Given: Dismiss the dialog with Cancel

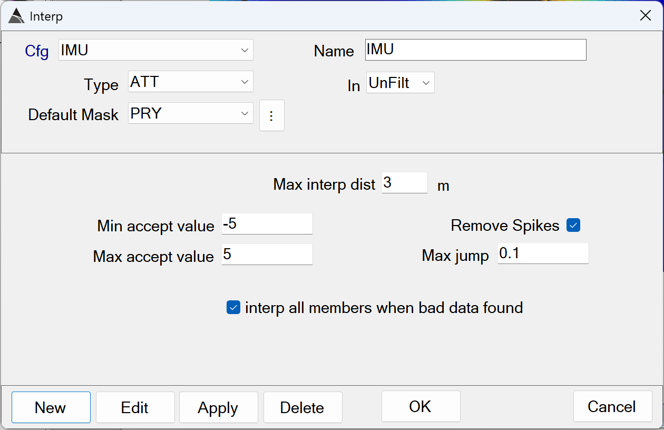Looking at the screenshot, I should tap(612, 406).
